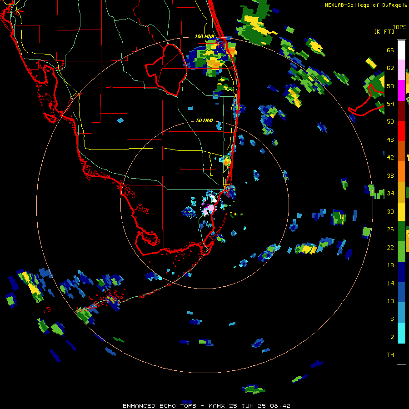409x409 pixels.
Task: Select the navy blue swatch on the scale
Action: pos(401,272)
